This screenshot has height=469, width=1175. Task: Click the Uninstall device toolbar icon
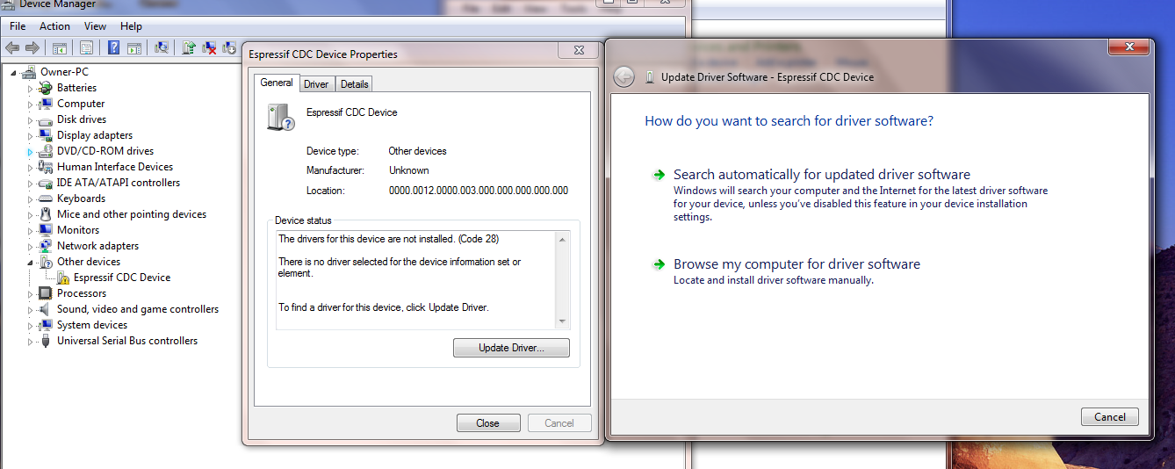coord(209,47)
